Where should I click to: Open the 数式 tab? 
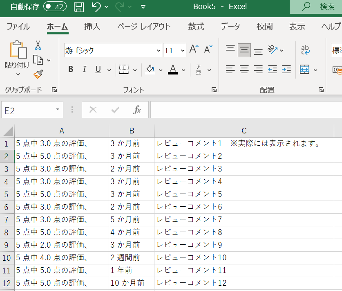(x=196, y=27)
